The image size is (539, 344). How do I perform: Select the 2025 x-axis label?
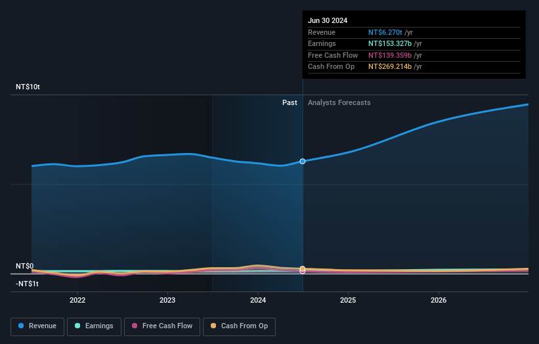click(x=348, y=300)
